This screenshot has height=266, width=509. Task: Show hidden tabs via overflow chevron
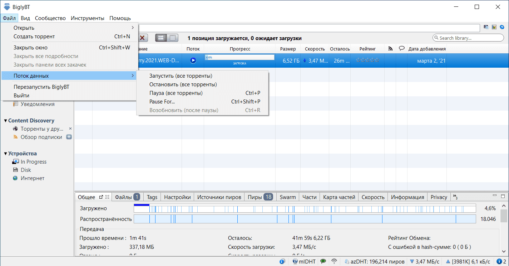(x=455, y=197)
